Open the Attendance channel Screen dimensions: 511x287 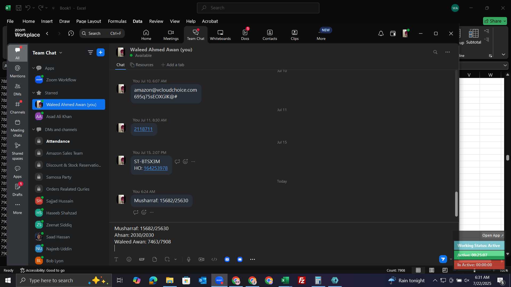pyautogui.click(x=69, y=141)
